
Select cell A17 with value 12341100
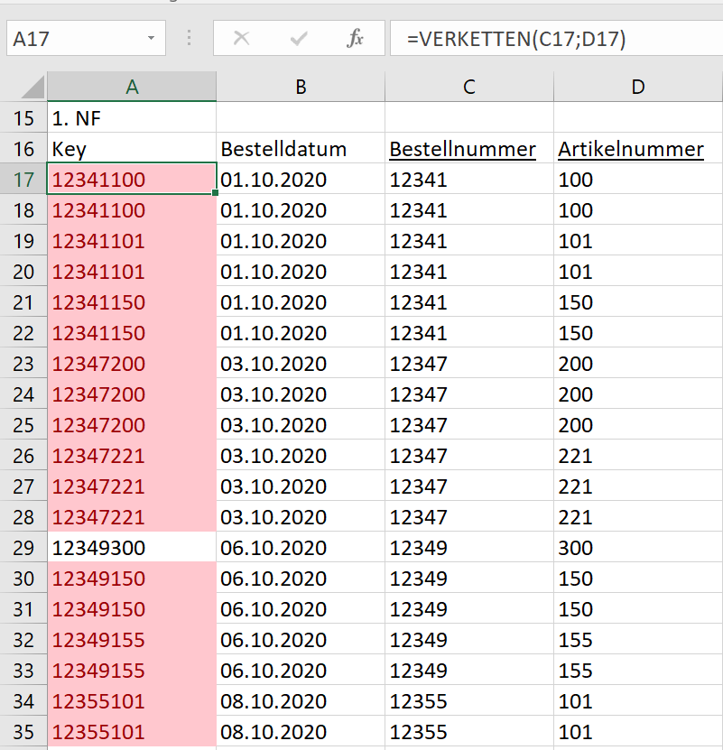point(132,179)
